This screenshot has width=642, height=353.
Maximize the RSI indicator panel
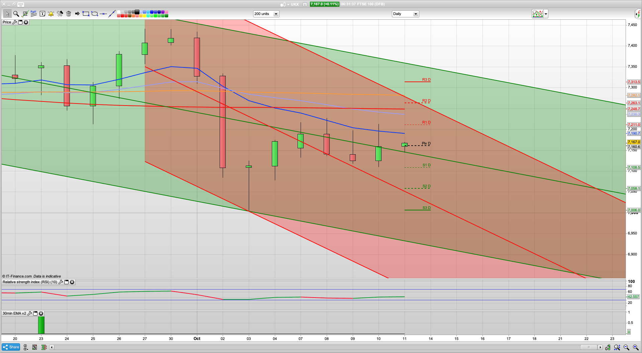(x=66, y=282)
